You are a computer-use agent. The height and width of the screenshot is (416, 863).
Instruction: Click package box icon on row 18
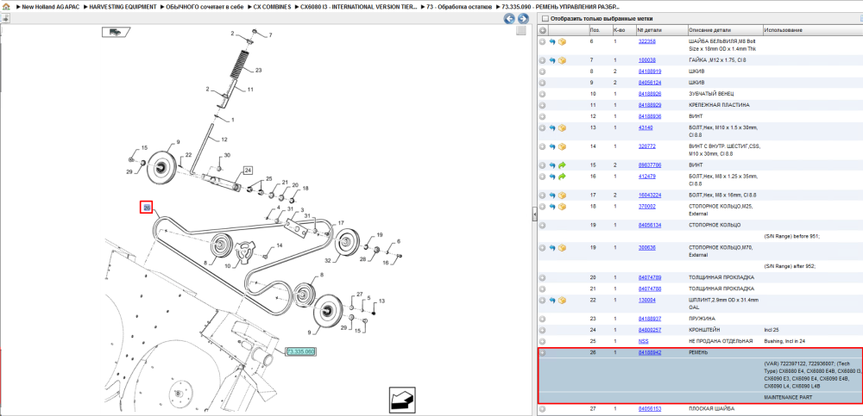point(563,207)
